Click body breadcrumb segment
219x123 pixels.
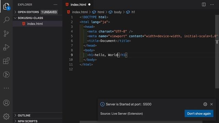[118, 12]
